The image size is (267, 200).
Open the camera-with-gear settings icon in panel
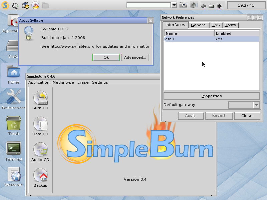(x=25, y=5)
